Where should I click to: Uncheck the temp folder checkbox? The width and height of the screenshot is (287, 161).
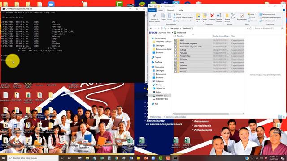[175, 62]
